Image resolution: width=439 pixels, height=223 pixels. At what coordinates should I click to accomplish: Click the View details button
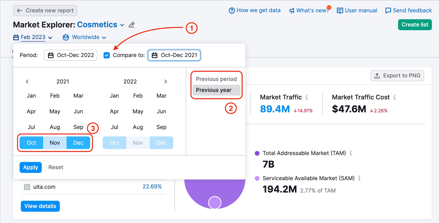point(40,206)
